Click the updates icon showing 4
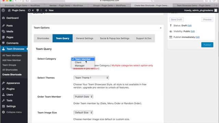The height and width of the screenshot is (123, 219). pos(29,10)
